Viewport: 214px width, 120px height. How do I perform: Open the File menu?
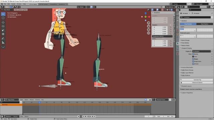tap(5, 4)
